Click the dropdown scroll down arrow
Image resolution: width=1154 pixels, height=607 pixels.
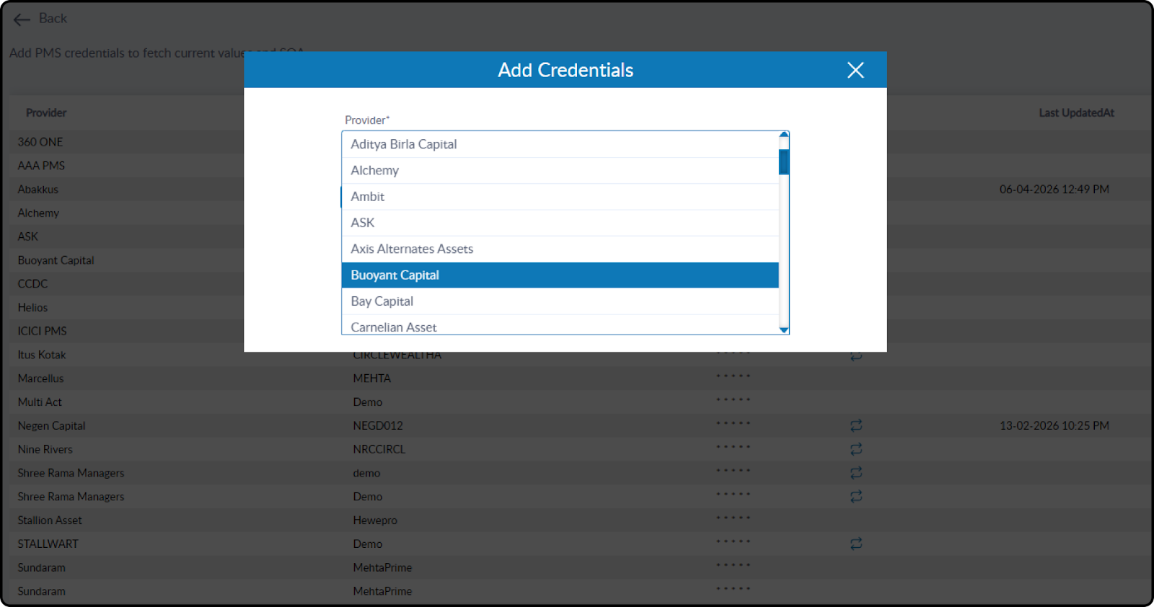pyautogui.click(x=784, y=329)
